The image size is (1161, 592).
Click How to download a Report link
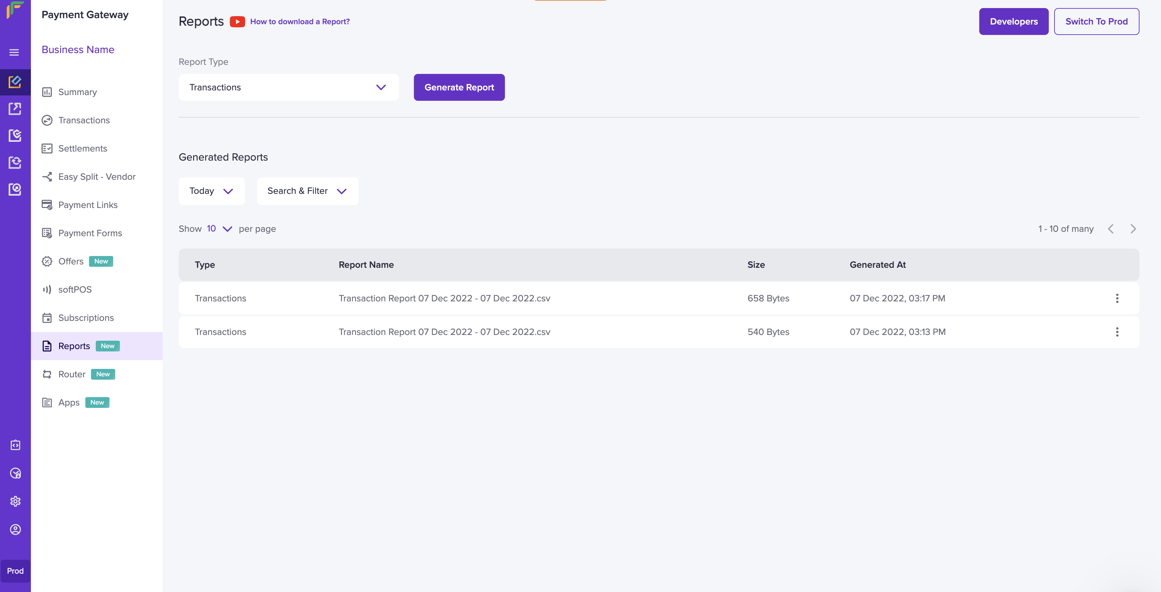pos(300,22)
